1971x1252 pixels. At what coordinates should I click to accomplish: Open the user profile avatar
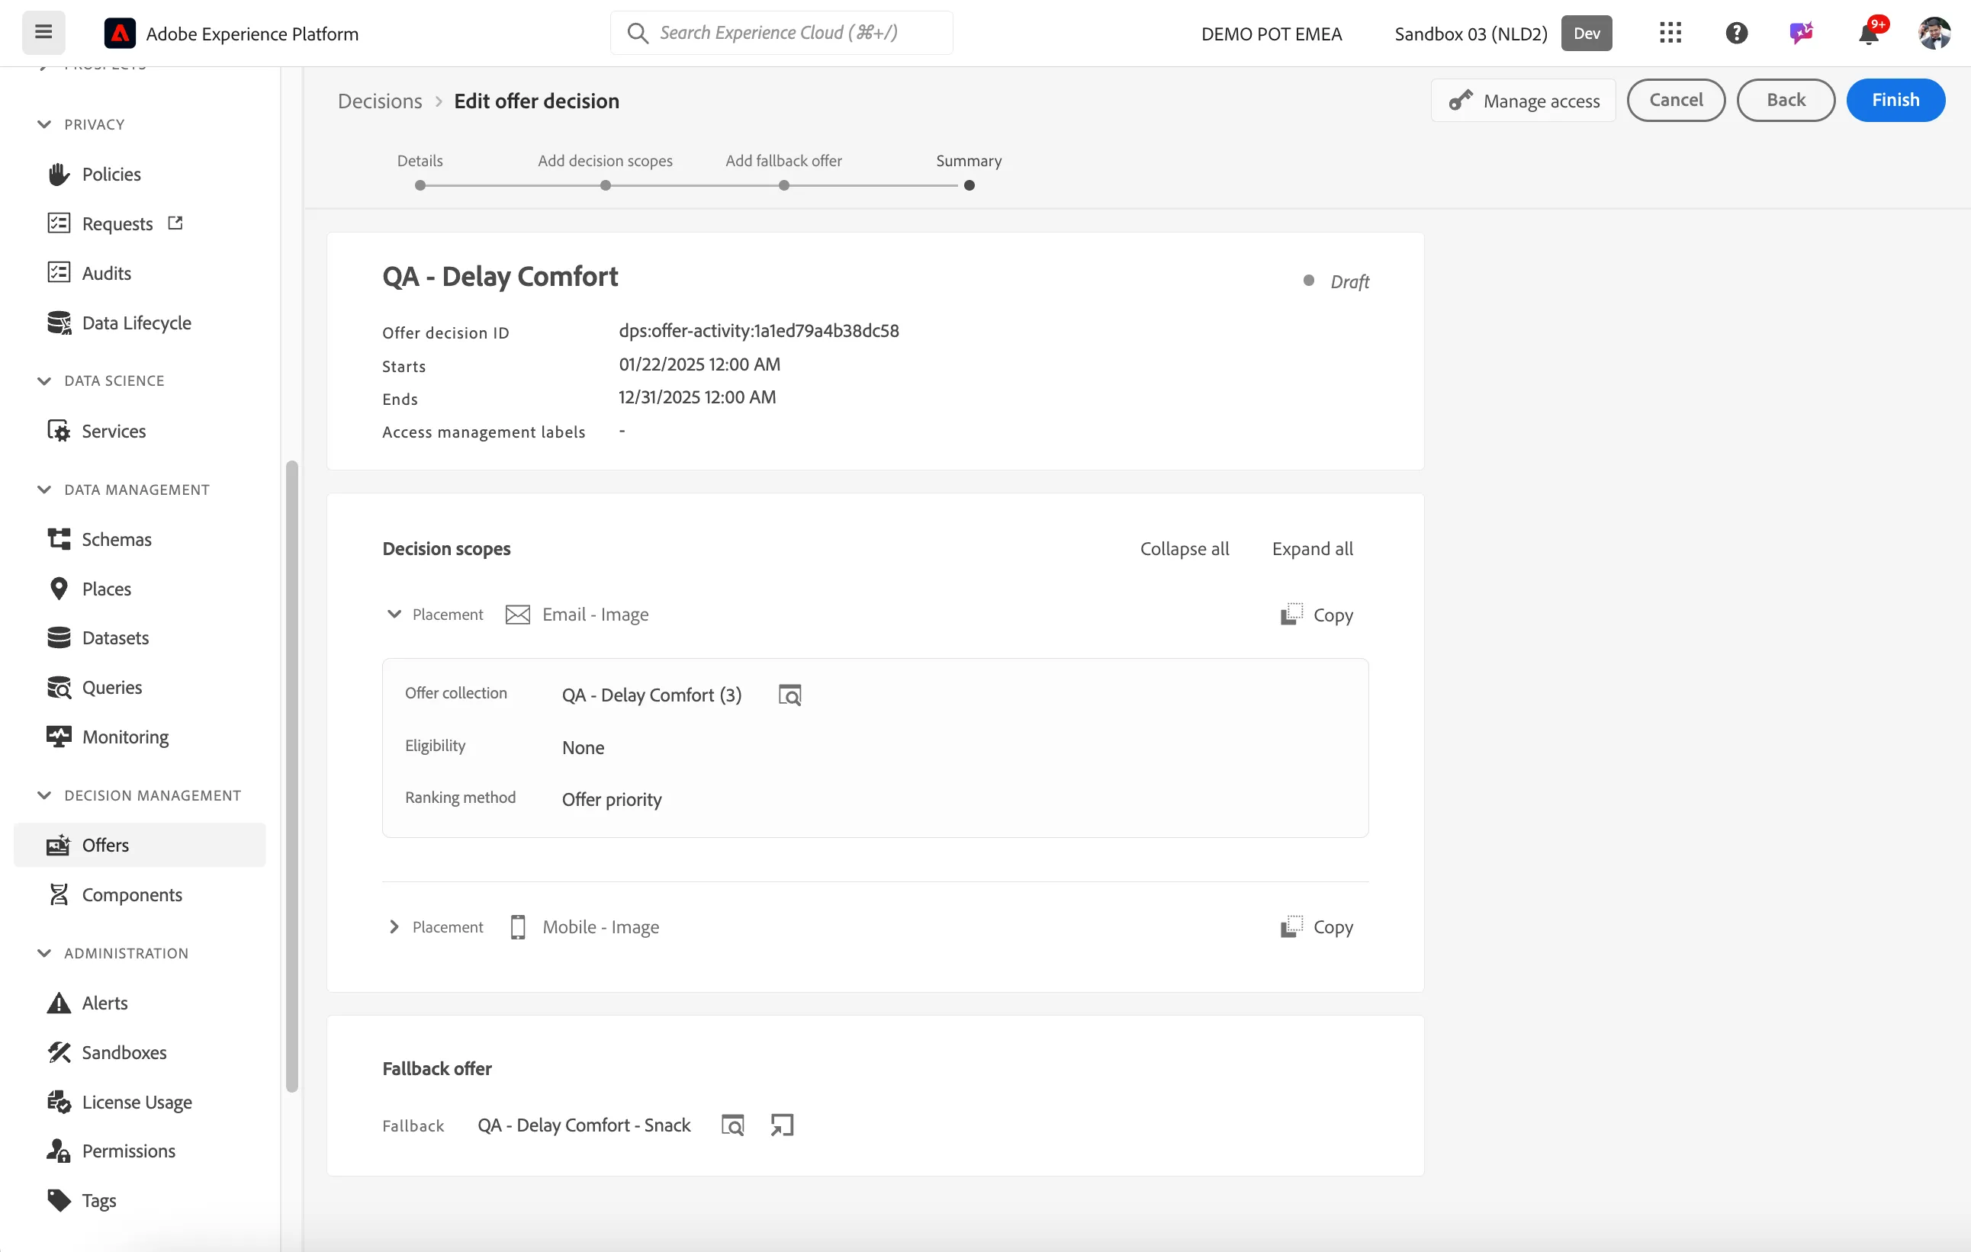(1934, 33)
